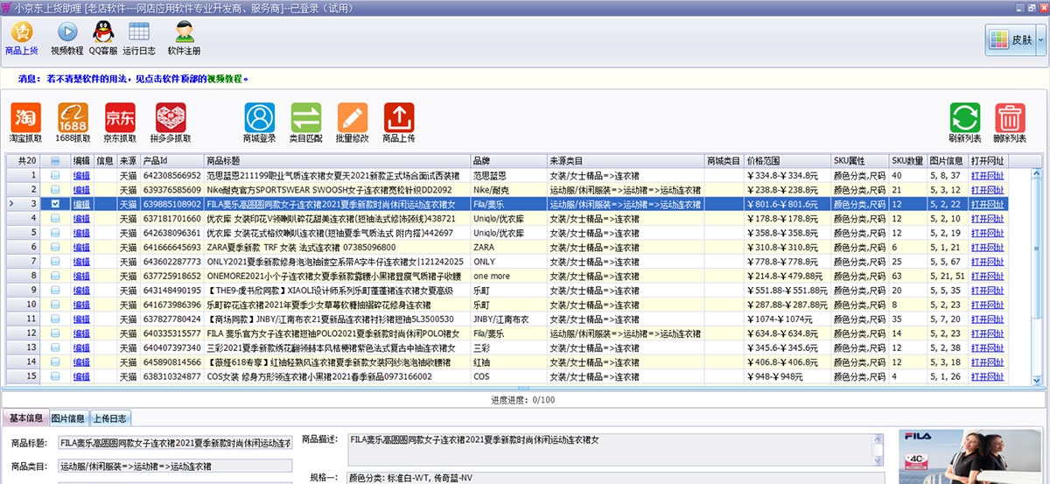Check the checkbox in row 1

point(56,176)
